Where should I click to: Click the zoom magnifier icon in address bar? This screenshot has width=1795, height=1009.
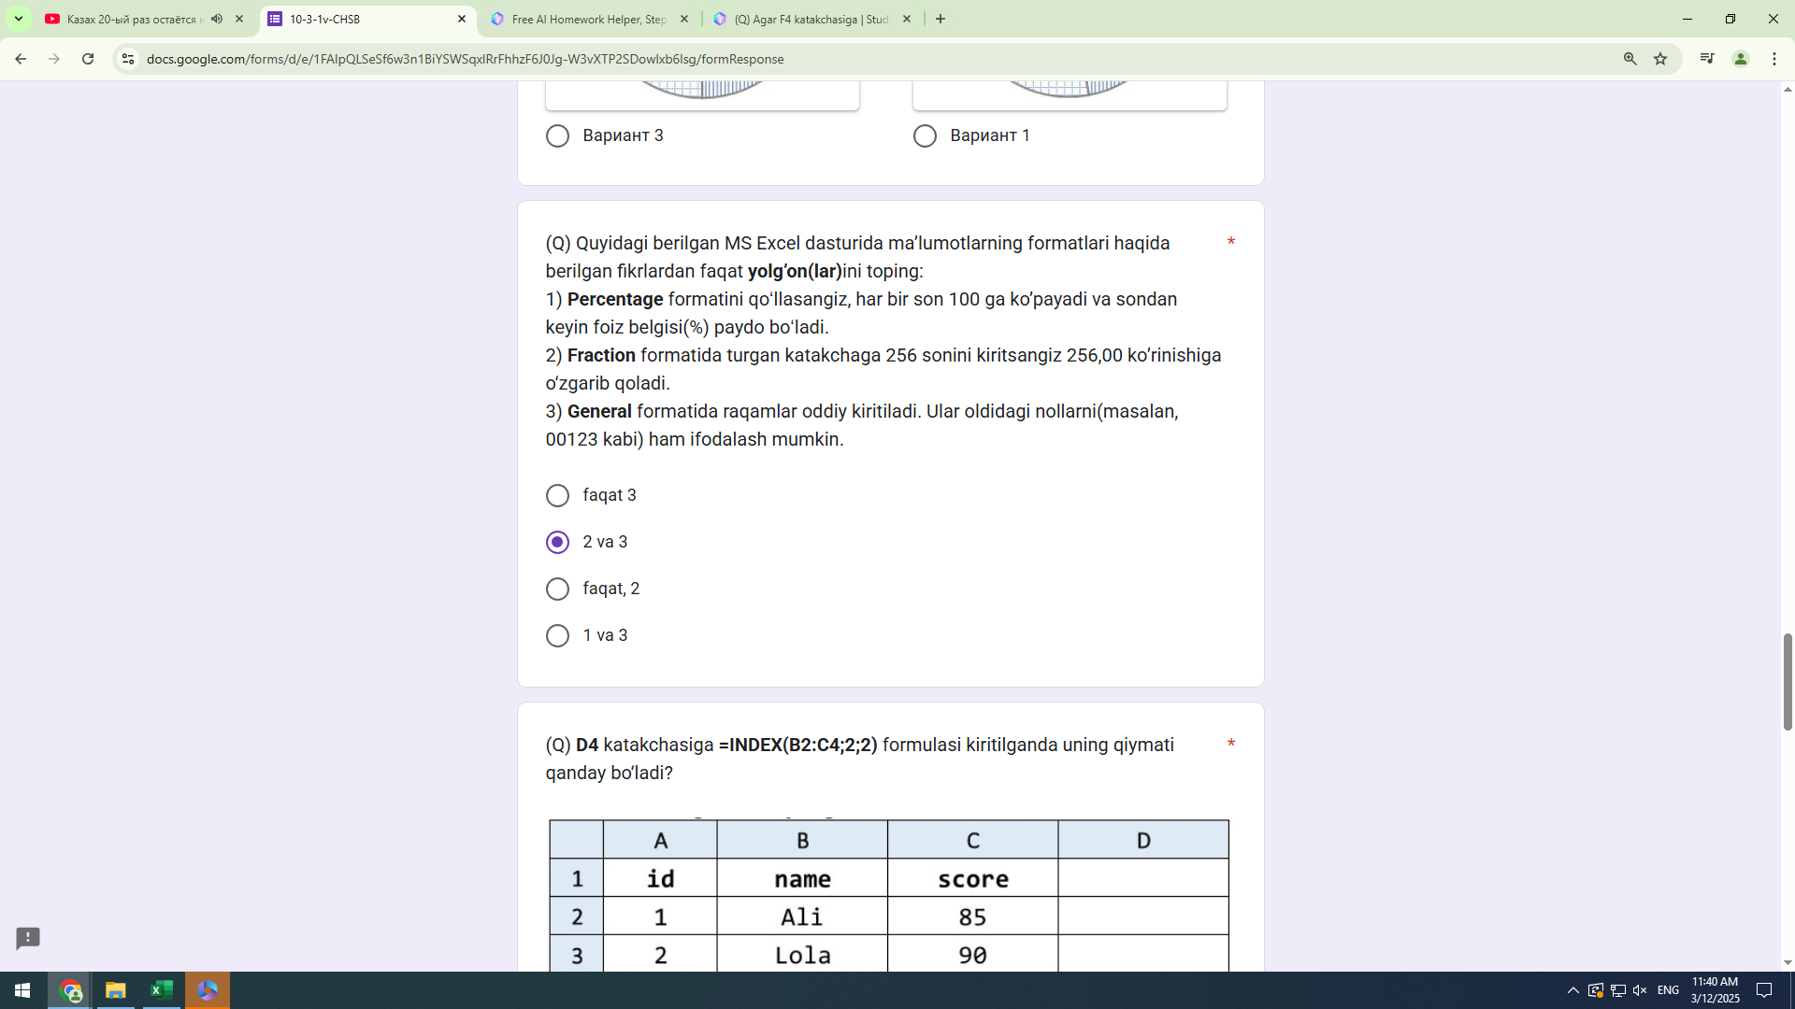click(1630, 58)
